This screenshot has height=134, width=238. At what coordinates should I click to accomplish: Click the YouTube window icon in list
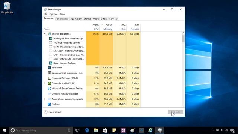click(51, 43)
